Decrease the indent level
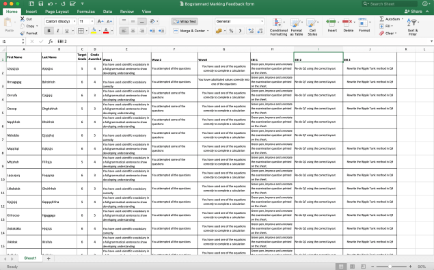Viewport: 434px width, 270px height. 152,31
